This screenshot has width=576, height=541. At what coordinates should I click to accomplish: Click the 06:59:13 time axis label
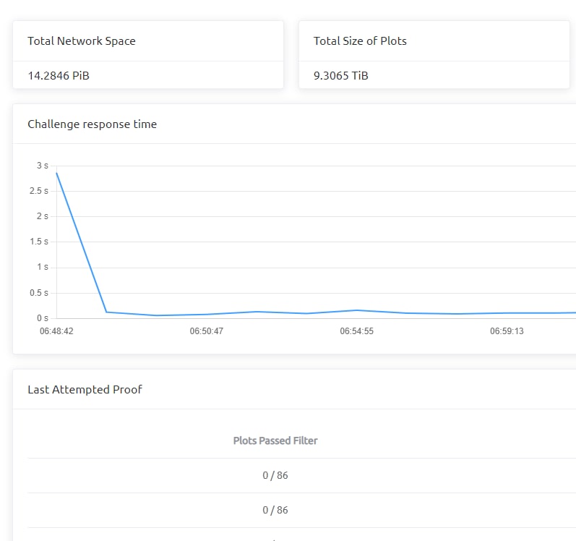click(506, 331)
